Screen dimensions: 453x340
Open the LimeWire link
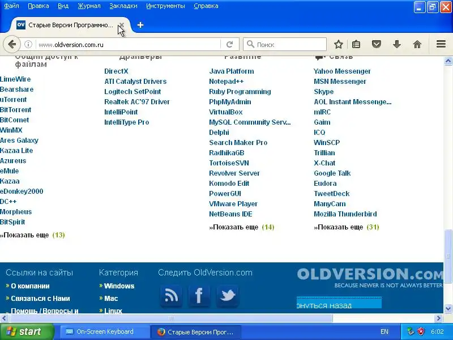point(15,79)
